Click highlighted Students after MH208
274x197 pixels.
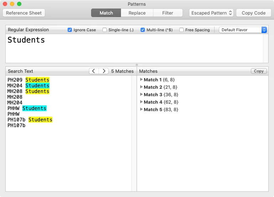point(37,91)
